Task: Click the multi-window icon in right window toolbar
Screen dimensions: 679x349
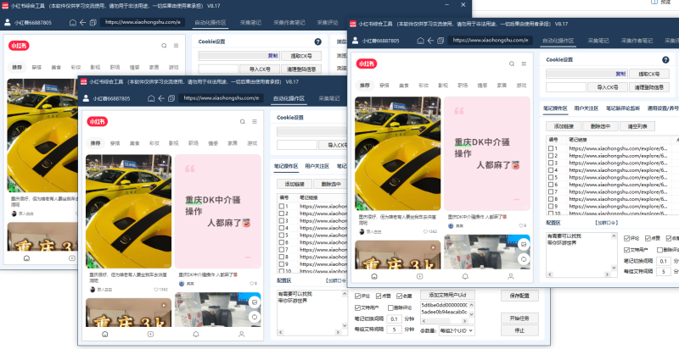Action: 441,41
